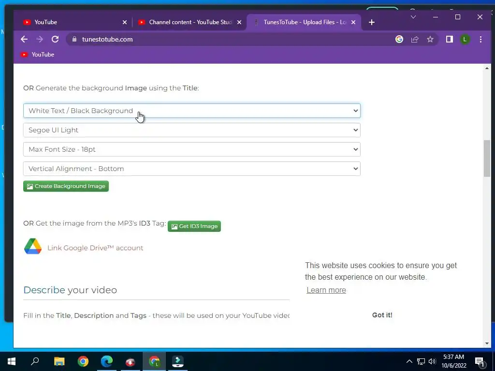Viewport: 495px width, 371px height.
Task: Open Windows Start menu
Action: [x=12, y=361]
